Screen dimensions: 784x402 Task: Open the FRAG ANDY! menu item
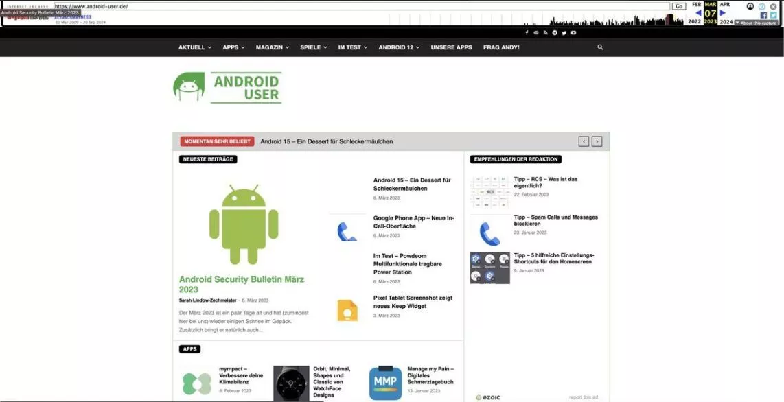tap(501, 47)
